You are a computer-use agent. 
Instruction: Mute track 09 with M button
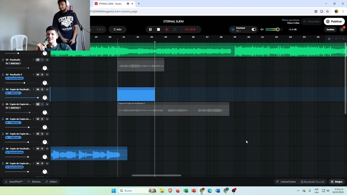coord(38,163)
